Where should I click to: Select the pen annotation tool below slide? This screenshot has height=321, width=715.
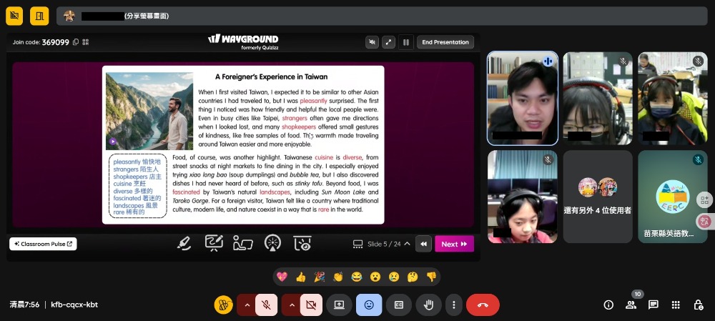(x=184, y=244)
